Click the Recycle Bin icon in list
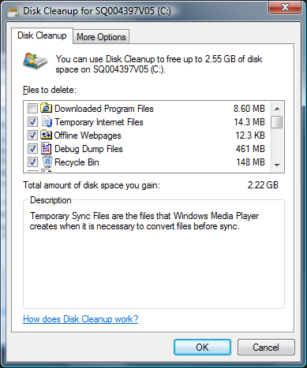Image resolution: width=307 pixels, height=368 pixels. click(47, 162)
